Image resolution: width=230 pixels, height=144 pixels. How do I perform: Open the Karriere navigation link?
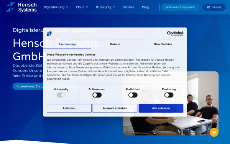tap(128, 7)
